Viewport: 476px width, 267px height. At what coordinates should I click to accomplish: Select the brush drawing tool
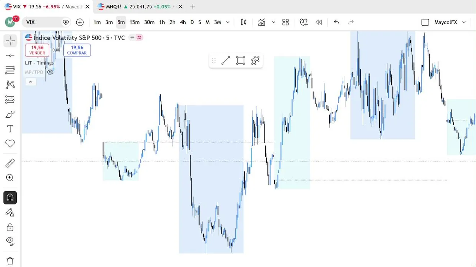pyautogui.click(x=10, y=114)
